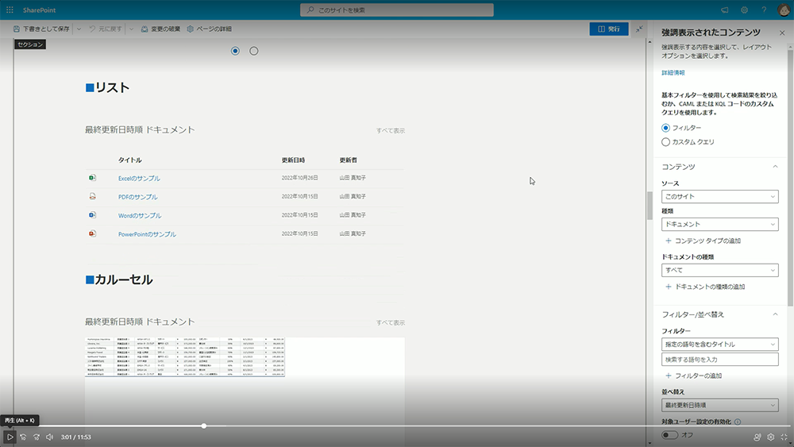794x447 pixels.
Task: Expand the 元に戻す dropdown arrow
Action: 131,29
